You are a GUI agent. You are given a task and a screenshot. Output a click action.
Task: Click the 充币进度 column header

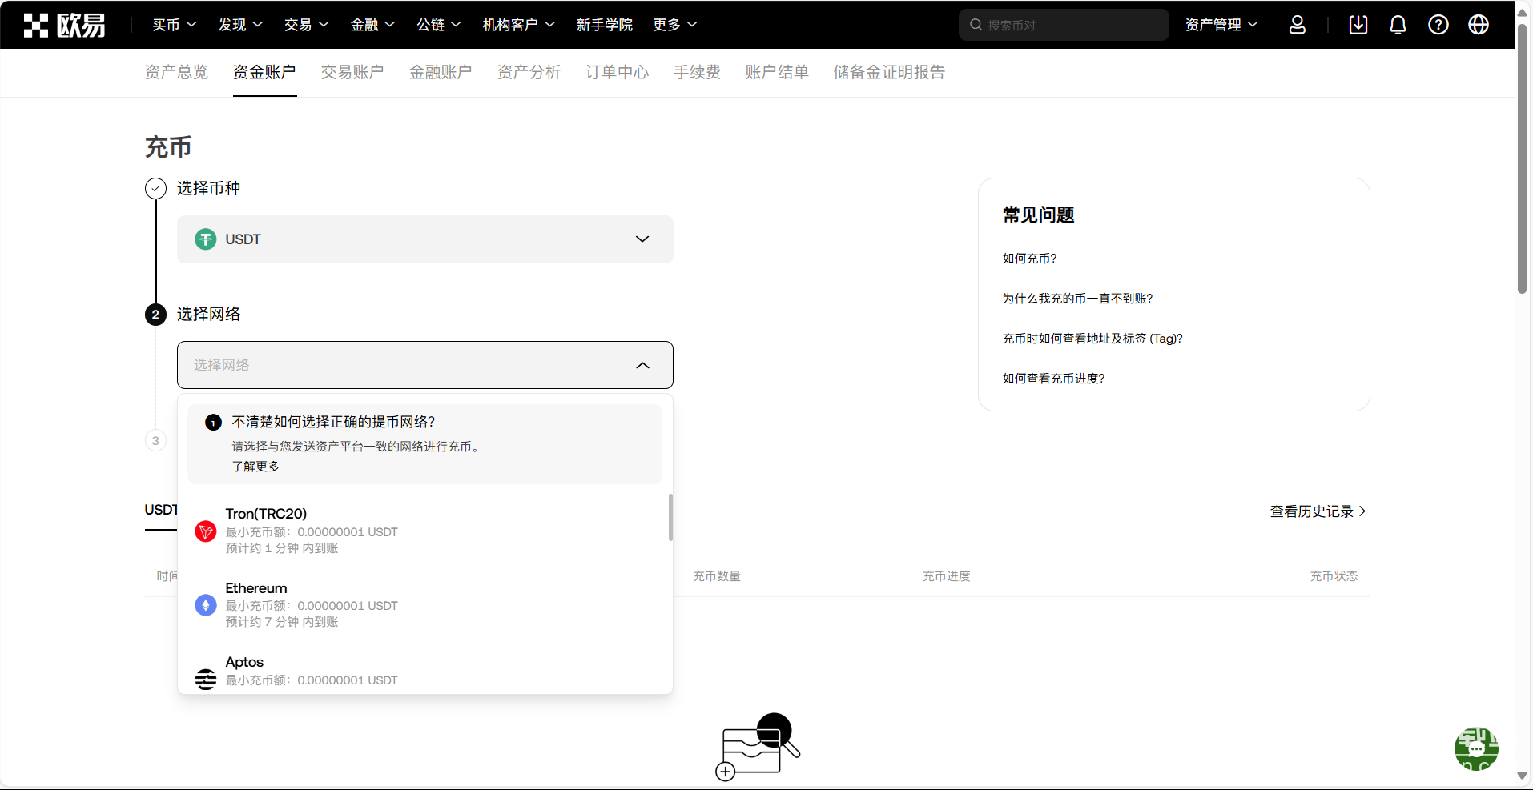[947, 576]
